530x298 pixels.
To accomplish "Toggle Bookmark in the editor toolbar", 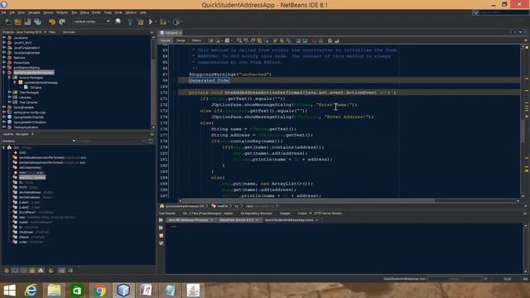I will (288, 41).
